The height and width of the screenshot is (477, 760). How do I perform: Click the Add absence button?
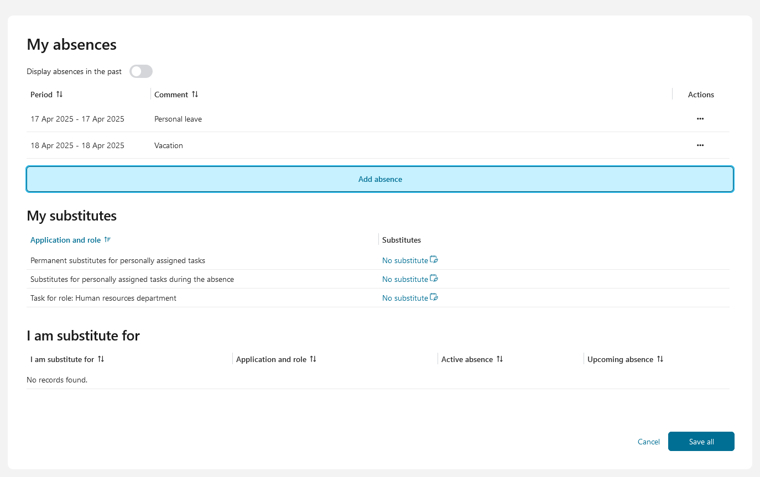click(380, 179)
